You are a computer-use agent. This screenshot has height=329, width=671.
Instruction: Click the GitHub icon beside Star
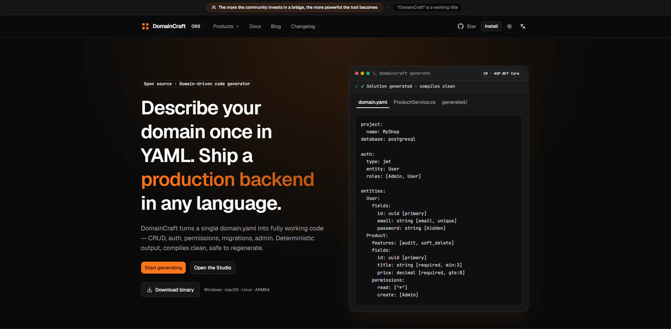coord(461,26)
